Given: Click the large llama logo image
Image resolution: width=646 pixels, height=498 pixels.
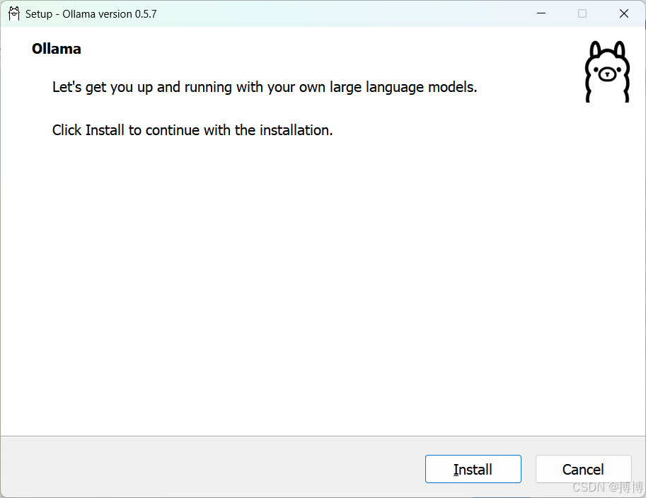Looking at the screenshot, I should click(607, 71).
